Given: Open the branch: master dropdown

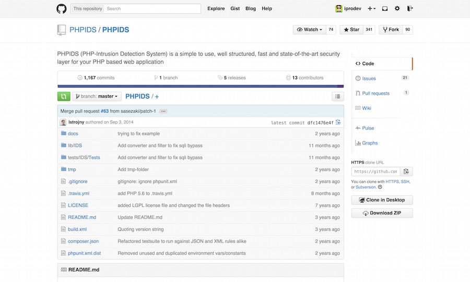Looking at the screenshot, I should coord(97,96).
